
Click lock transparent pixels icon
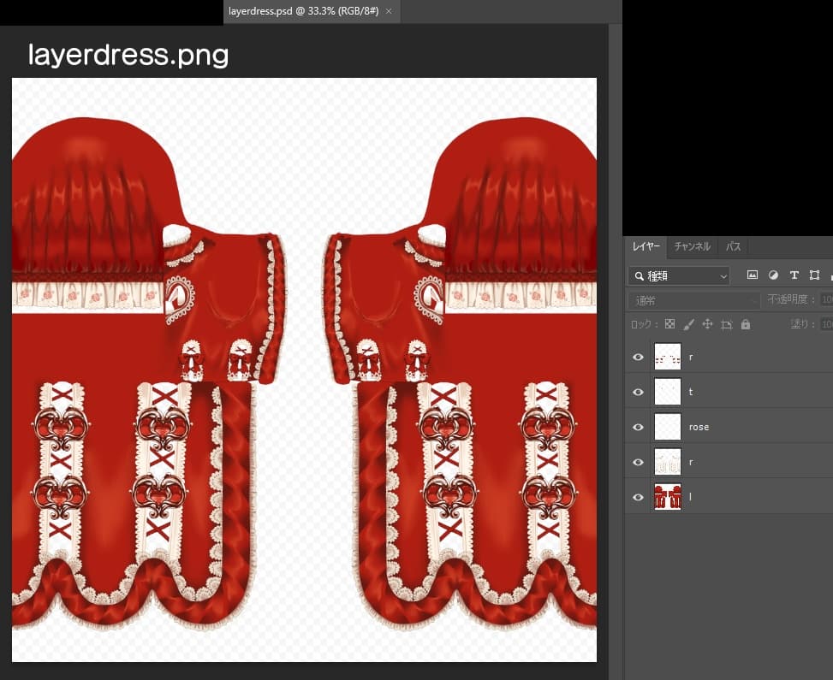[x=669, y=324]
